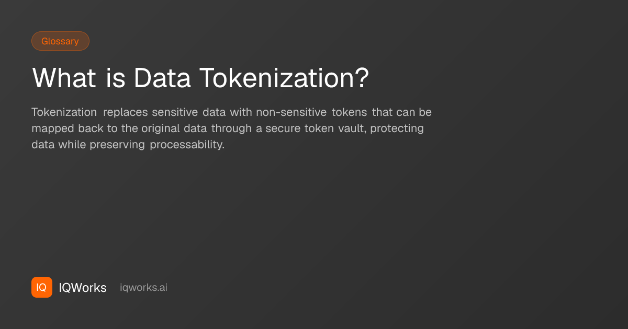
Task: Click the word "is" in the heading
Action: pos(115,78)
